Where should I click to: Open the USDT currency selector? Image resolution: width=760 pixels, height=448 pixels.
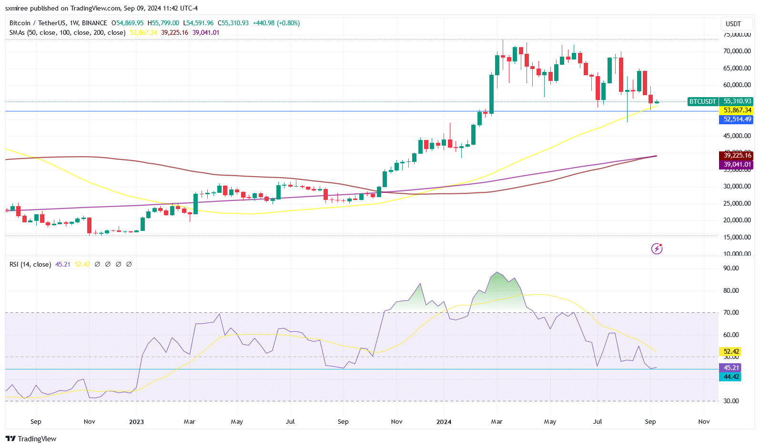pos(733,24)
